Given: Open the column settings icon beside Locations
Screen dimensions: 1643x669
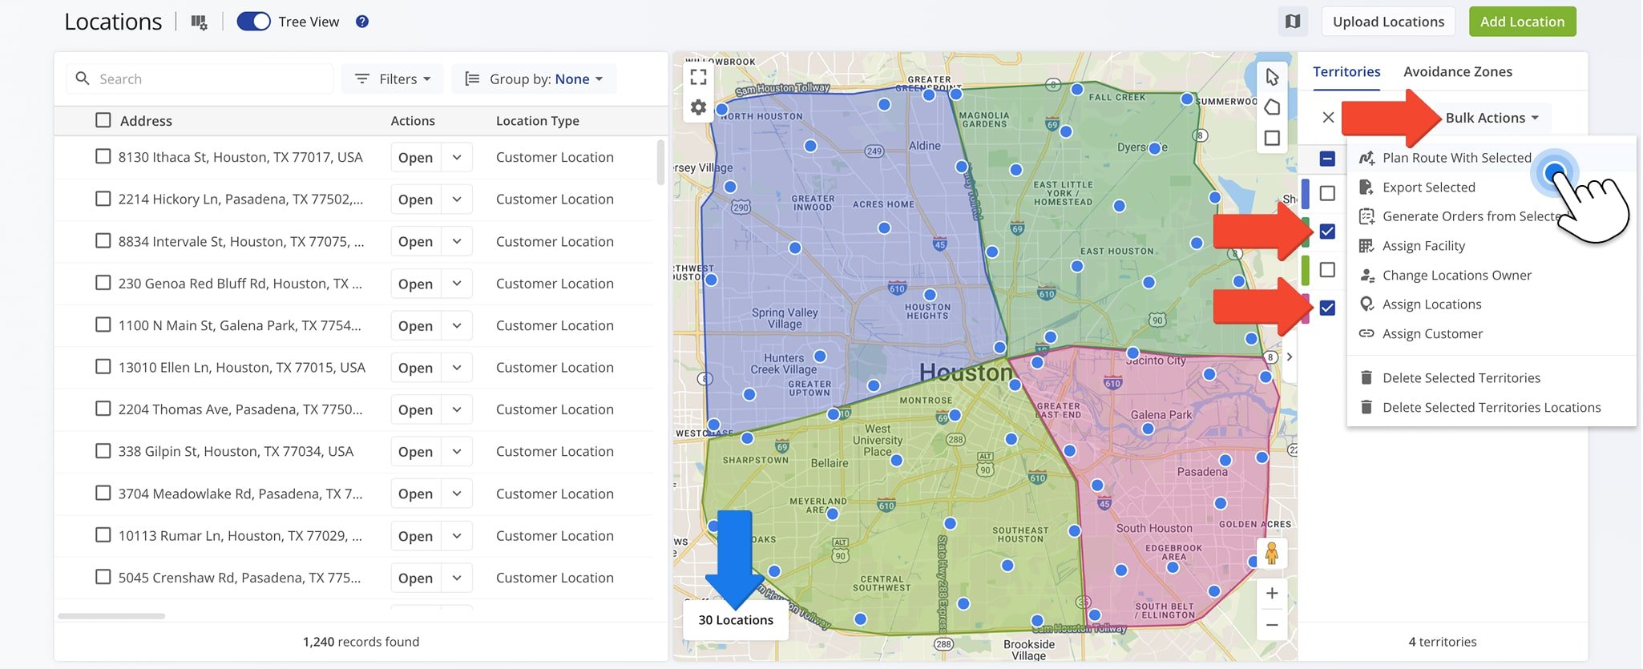Looking at the screenshot, I should pos(199,22).
